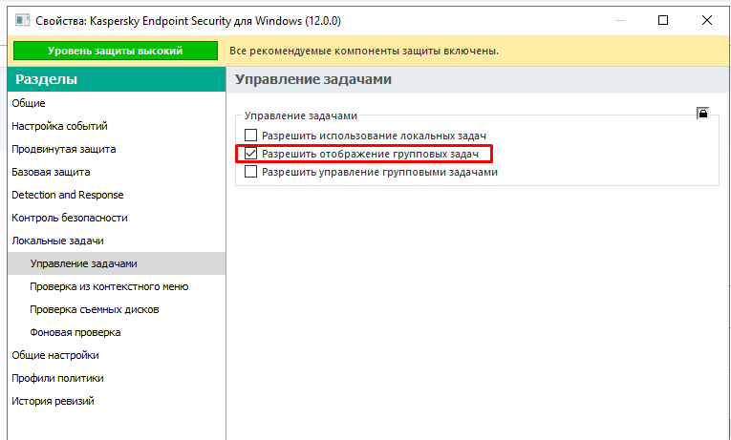Open 'Общие настройки' section
This screenshot has height=440, width=731.
click(117, 355)
